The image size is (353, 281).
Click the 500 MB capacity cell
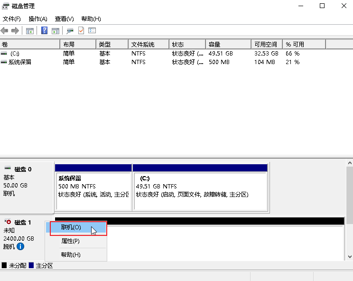tap(219, 62)
